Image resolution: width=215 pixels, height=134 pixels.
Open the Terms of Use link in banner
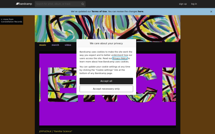click(x=99, y=11)
